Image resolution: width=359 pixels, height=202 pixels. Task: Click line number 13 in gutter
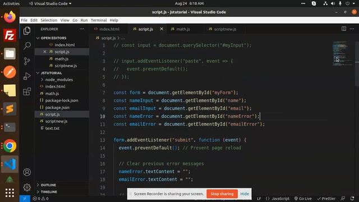[102, 140]
